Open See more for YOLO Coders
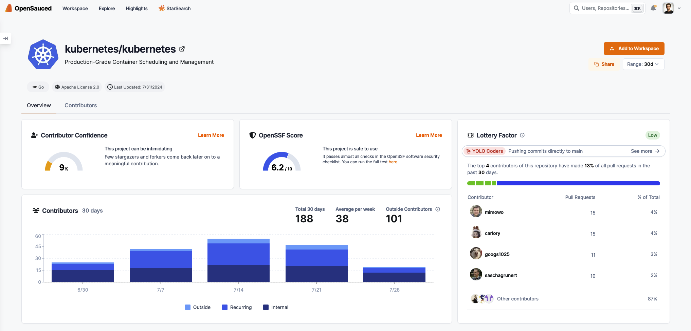The image size is (691, 331). tap(645, 151)
